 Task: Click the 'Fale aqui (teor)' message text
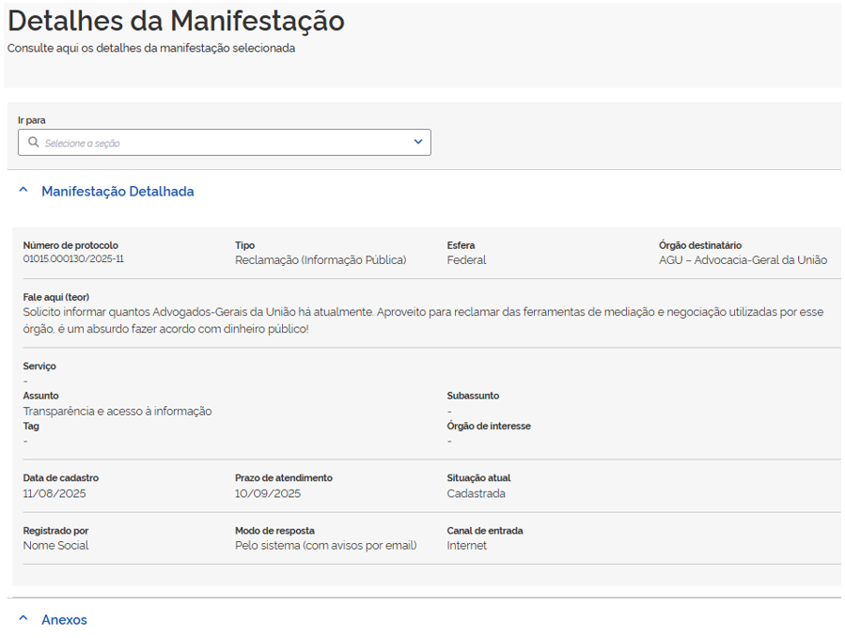click(423, 320)
